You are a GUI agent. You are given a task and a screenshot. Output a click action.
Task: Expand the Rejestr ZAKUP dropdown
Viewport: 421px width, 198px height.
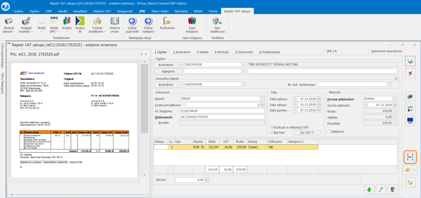[262, 99]
